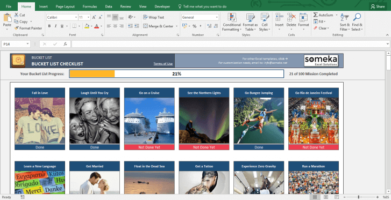Click the Orientation text-angle icon
This screenshot has height=200, width=391.
(x=130, y=17)
